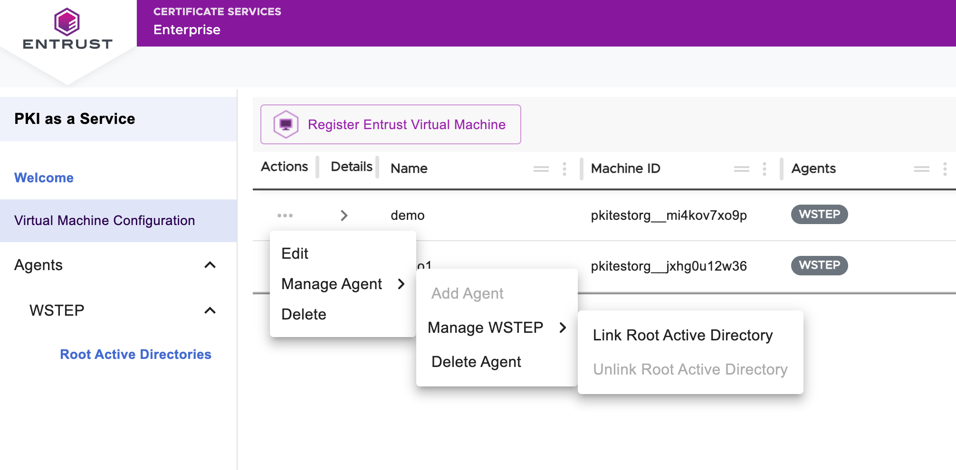The width and height of the screenshot is (956, 470).
Task: Collapse the Agents sidebar section
Action: pyautogui.click(x=210, y=265)
